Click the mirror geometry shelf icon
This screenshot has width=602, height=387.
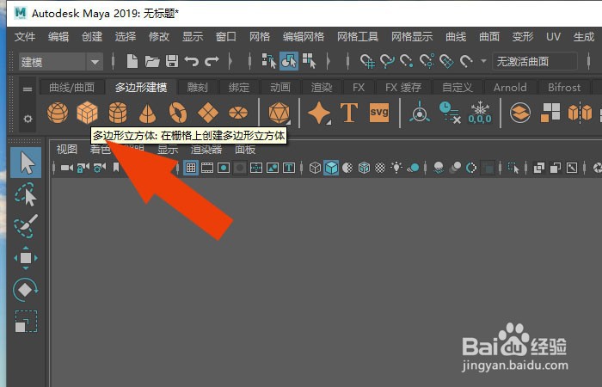[x=580, y=113]
